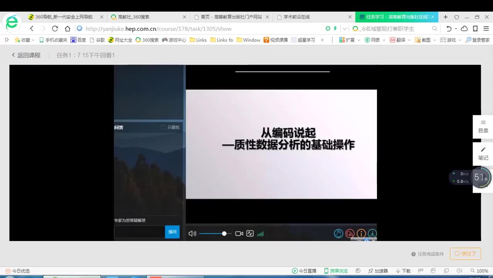Click the 100% zoom level control
The height and width of the screenshot is (278, 493).
click(x=479, y=271)
